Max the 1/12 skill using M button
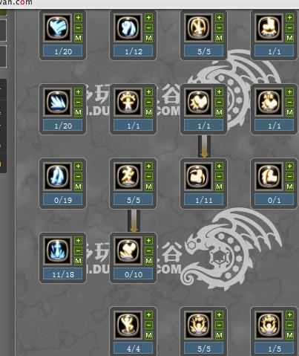299x356 pixels. (148, 38)
